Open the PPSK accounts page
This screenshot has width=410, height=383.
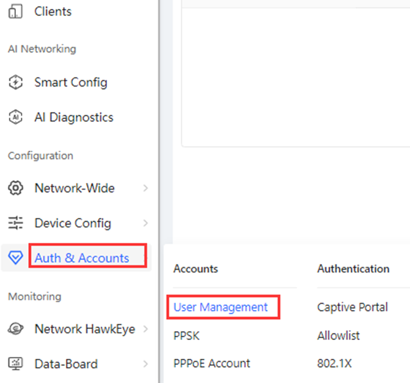point(186,336)
